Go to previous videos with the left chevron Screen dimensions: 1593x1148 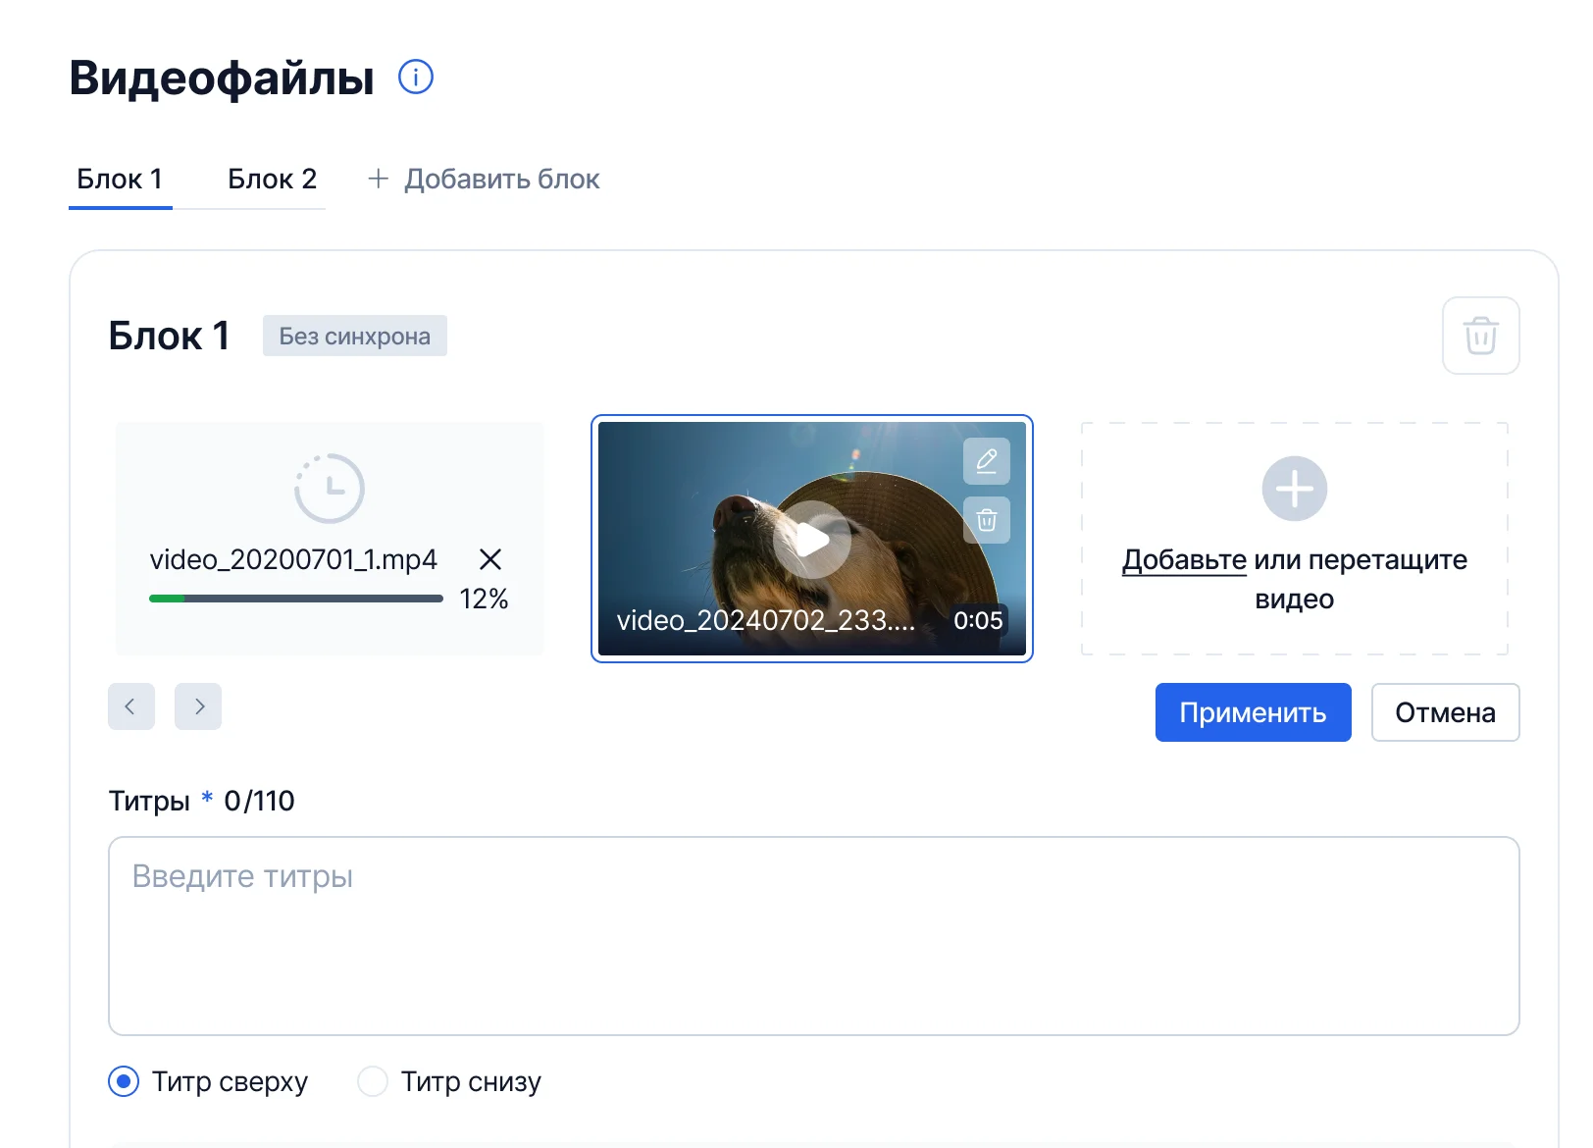pos(131,706)
